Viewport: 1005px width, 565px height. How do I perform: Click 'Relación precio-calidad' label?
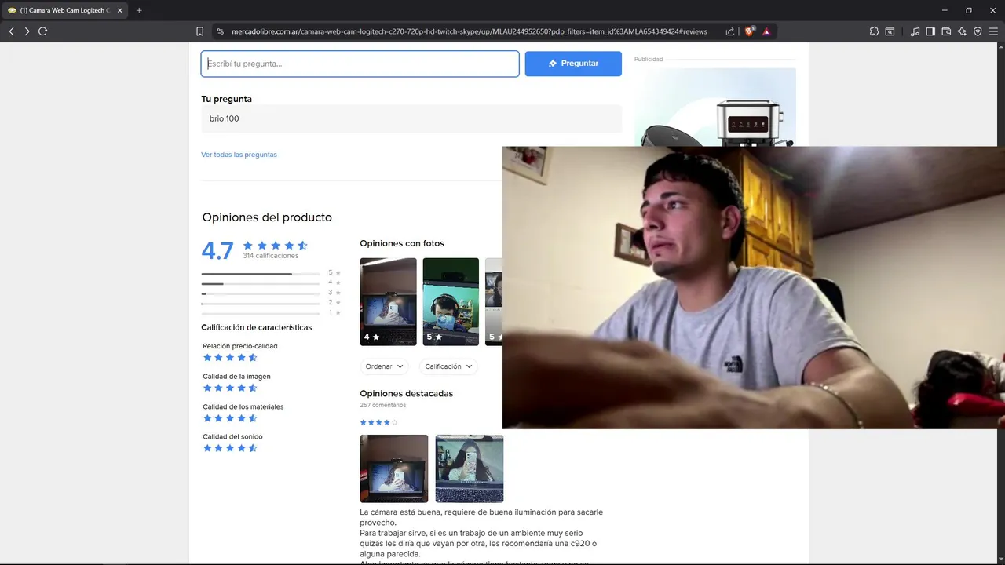(239, 346)
